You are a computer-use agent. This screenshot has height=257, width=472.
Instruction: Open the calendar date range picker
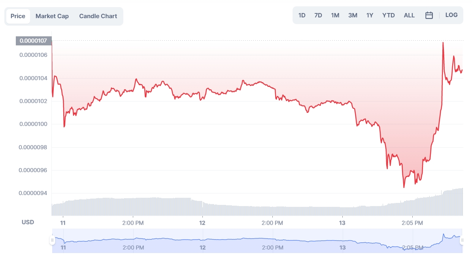[429, 15]
